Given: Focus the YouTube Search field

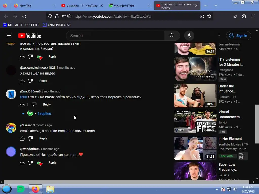Looking at the screenshot, I should [x=115, y=36].
